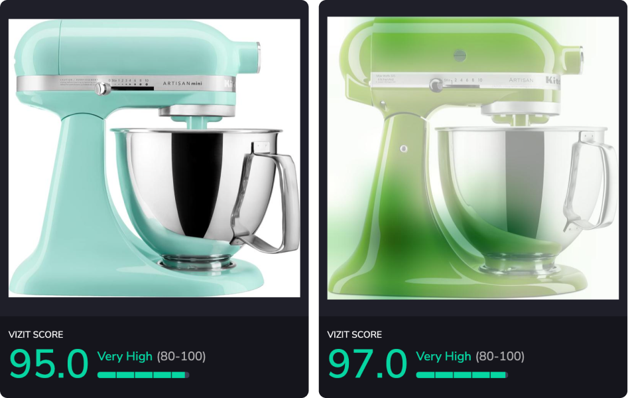Image resolution: width=628 pixels, height=398 pixels.
Task: Click the 95.0 Vizit score number
Action: (x=48, y=364)
